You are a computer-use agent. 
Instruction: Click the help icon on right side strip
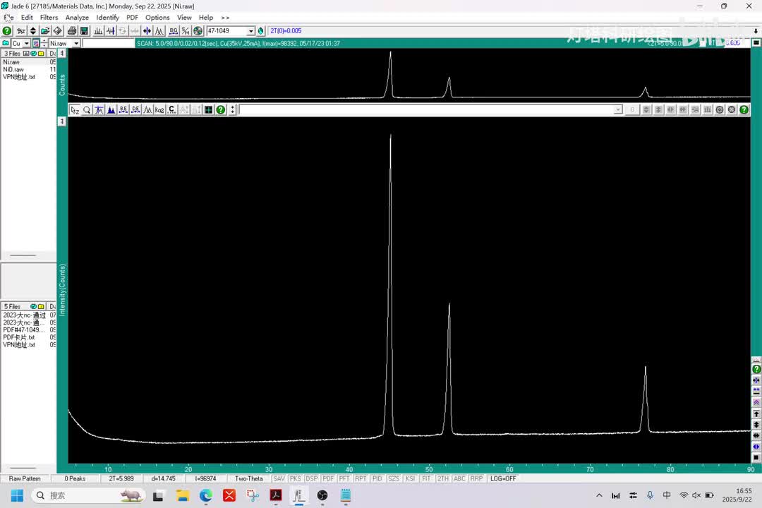[756, 370]
